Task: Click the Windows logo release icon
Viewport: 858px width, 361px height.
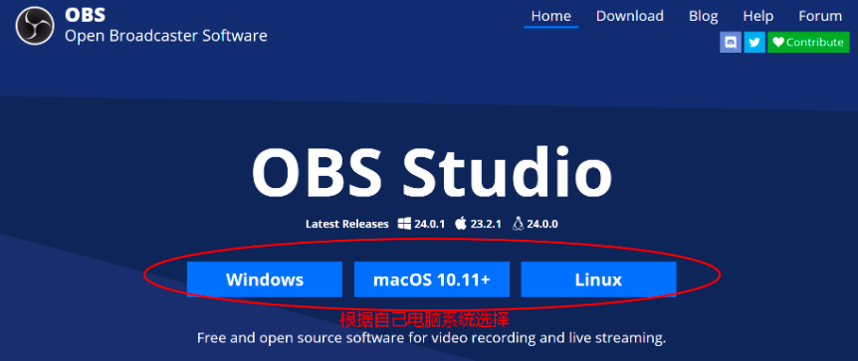Action: [x=404, y=223]
